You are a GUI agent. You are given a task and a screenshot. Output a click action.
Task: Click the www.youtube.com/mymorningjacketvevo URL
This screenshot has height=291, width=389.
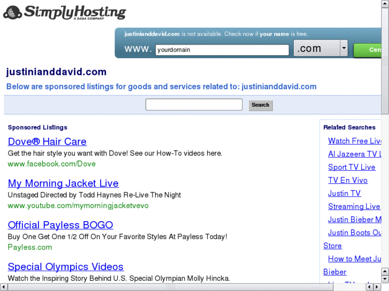(78, 206)
